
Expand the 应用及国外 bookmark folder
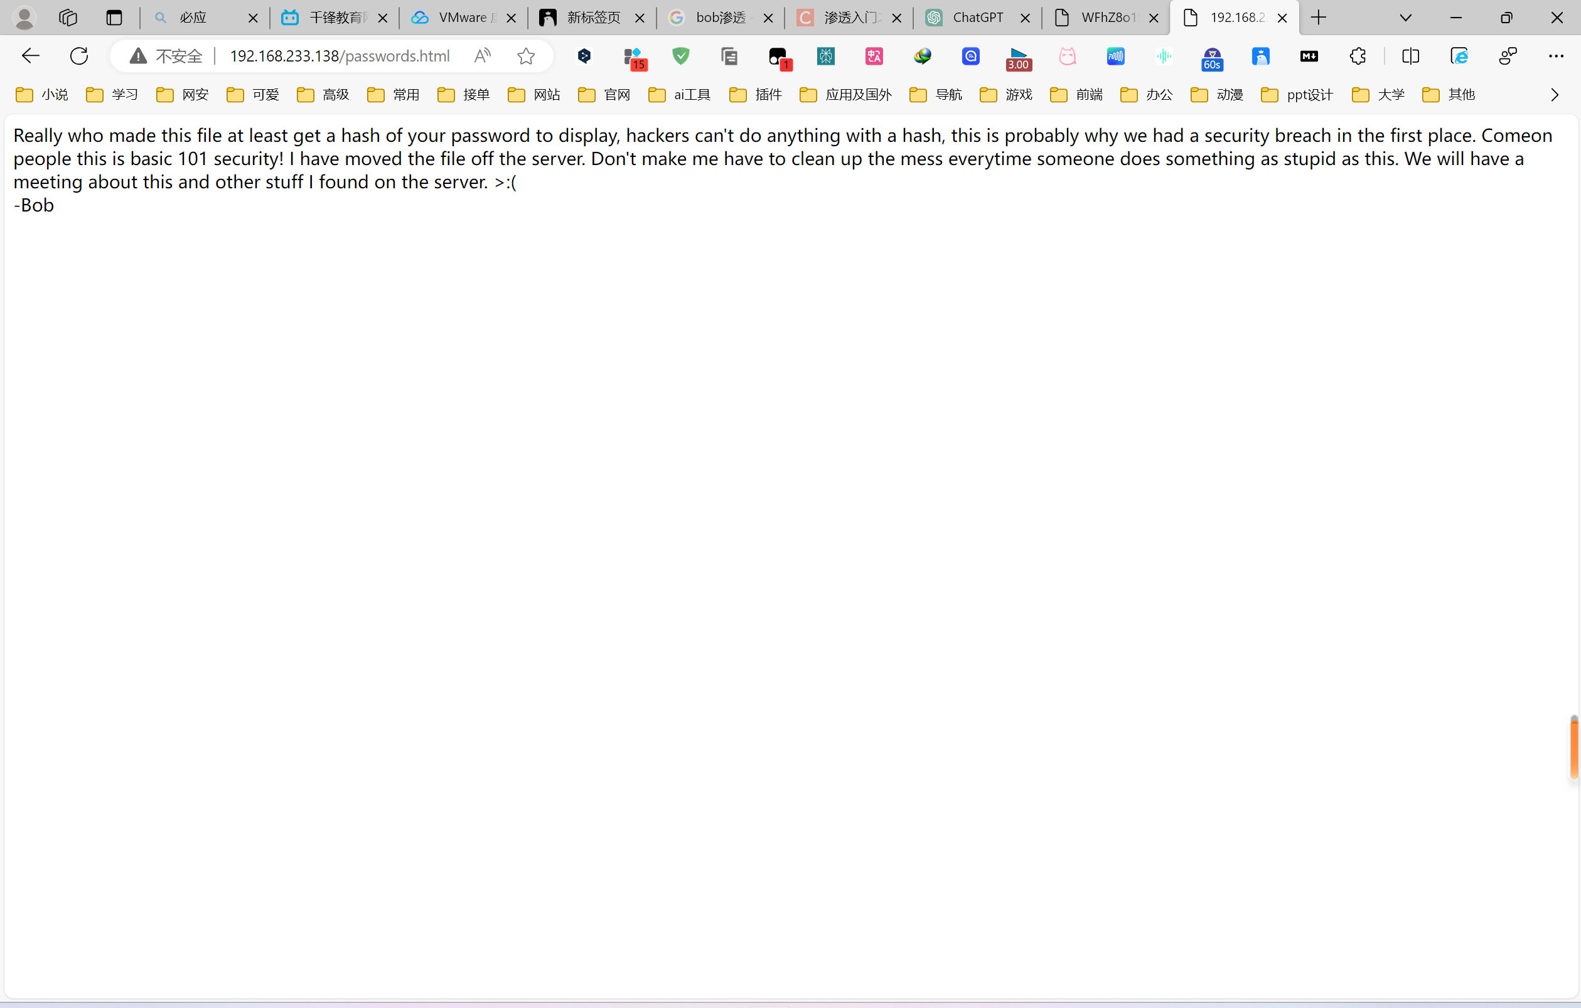coord(845,95)
